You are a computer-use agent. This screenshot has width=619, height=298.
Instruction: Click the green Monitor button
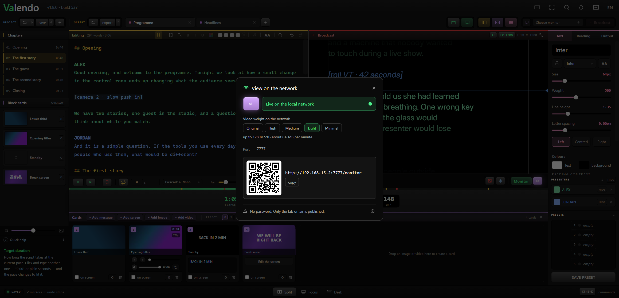pyautogui.click(x=521, y=181)
